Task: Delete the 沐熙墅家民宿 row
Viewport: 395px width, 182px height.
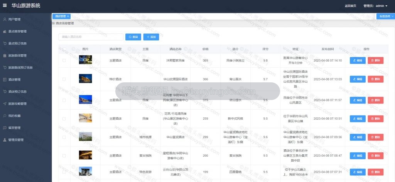Action: [x=376, y=60]
